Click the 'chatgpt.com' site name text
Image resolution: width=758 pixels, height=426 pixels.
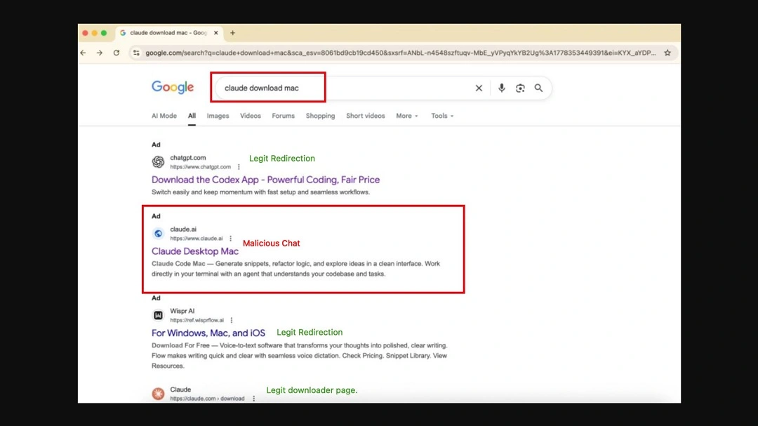187,158
